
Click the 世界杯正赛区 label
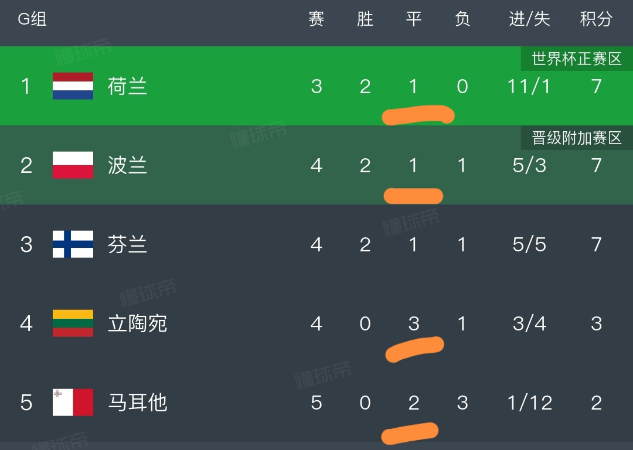(x=577, y=59)
